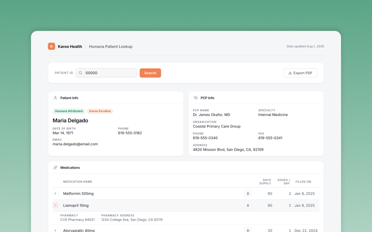Click the Days Supply column header
The image size is (372, 232).
[265, 182]
